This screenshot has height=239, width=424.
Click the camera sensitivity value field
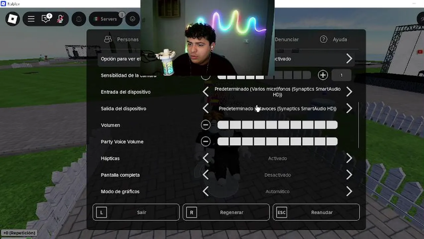[341, 75]
